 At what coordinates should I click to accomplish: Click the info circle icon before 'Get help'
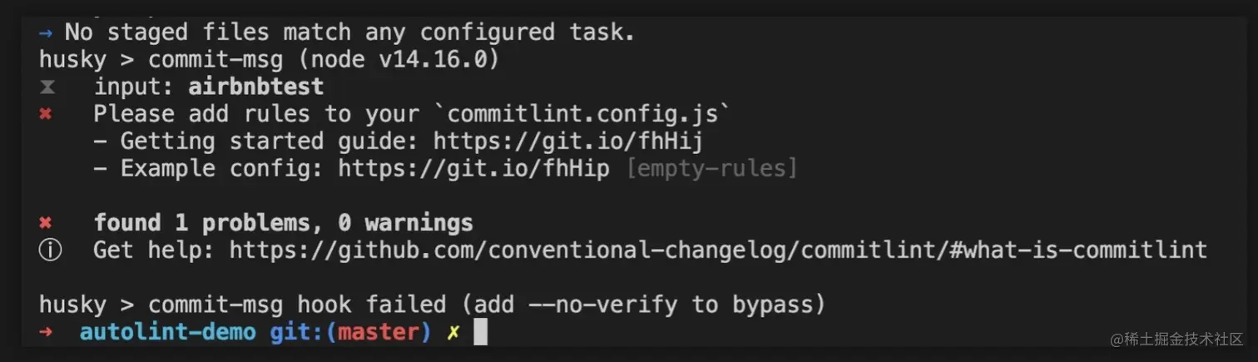(x=50, y=250)
